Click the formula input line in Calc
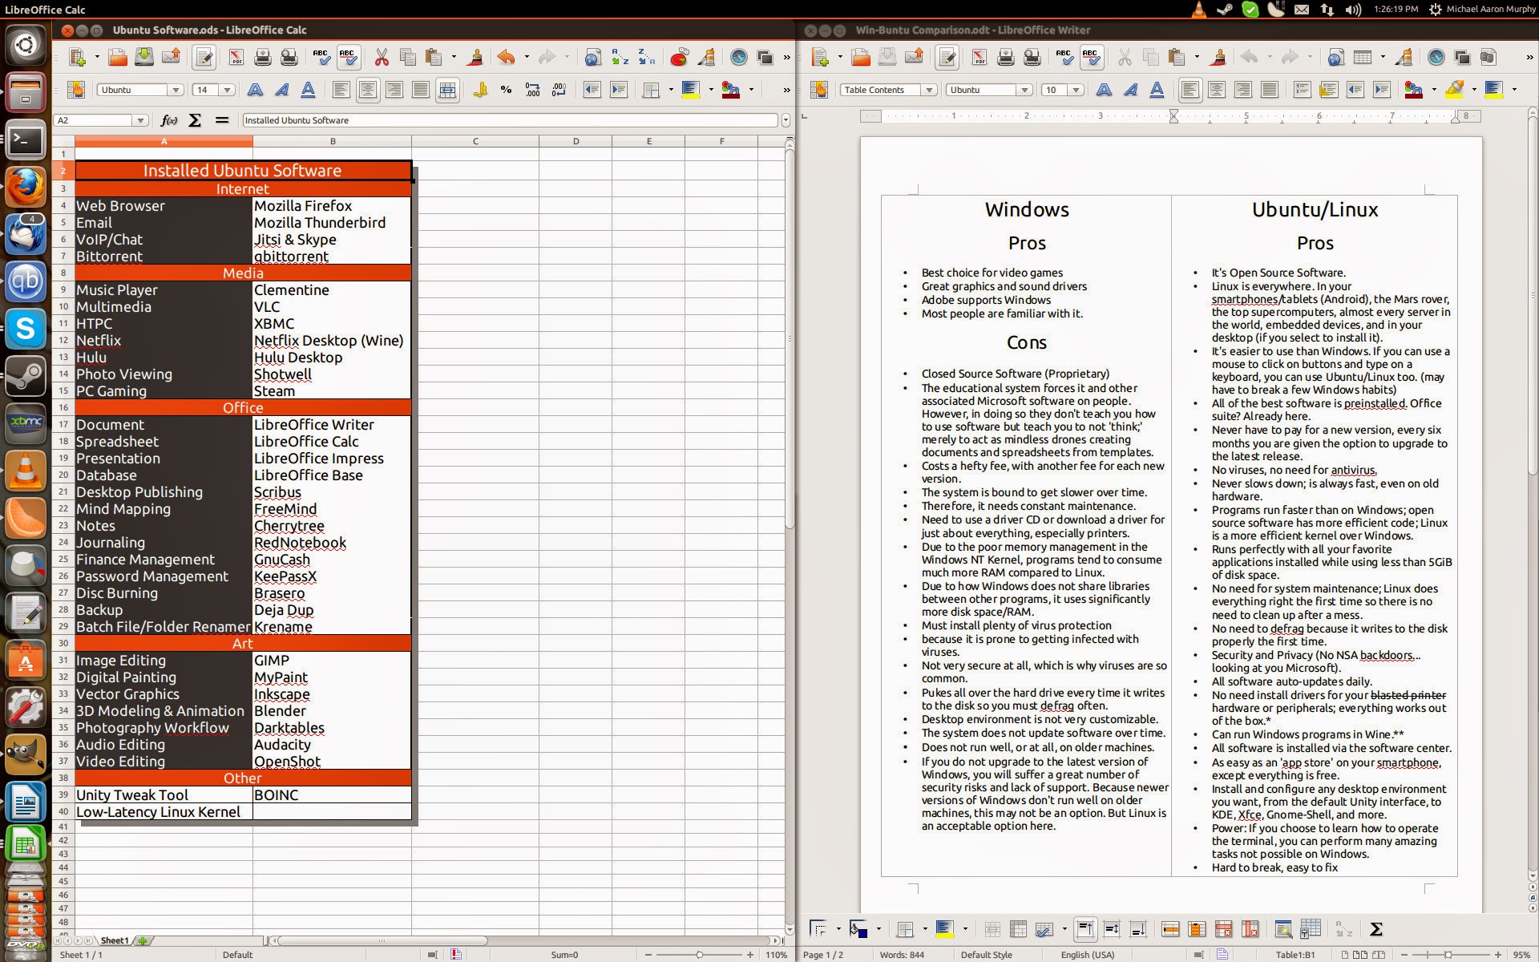The image size is (1539, 962). 510,120
